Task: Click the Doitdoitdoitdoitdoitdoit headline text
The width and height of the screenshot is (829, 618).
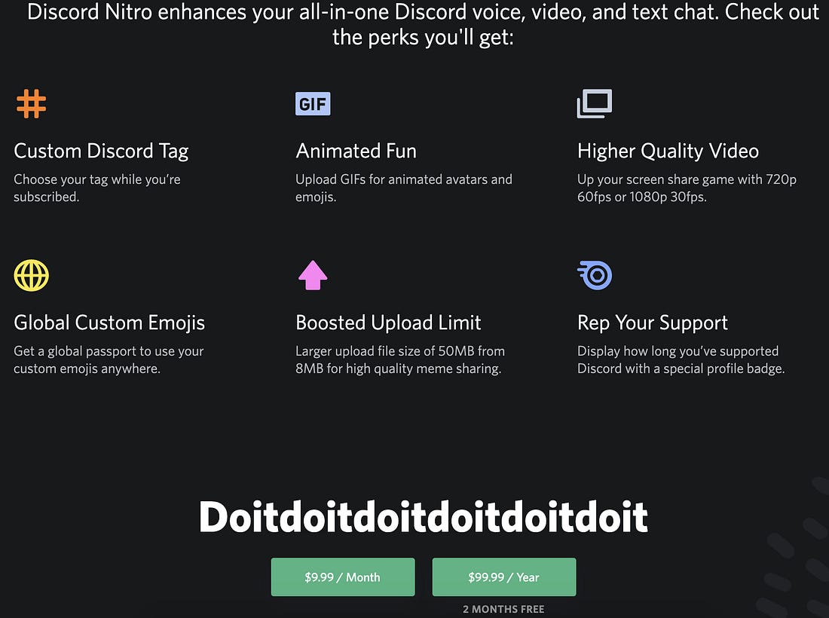Action: 423,517
